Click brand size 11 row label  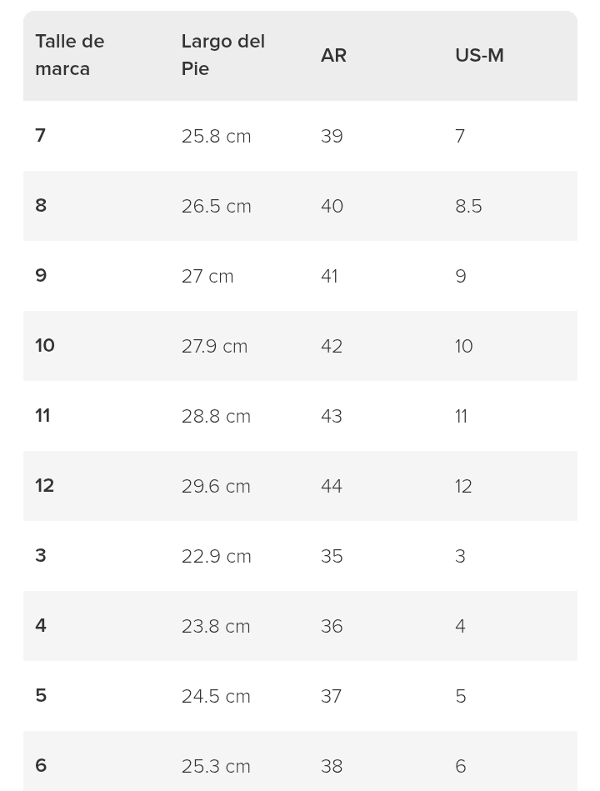pos(42,416)
